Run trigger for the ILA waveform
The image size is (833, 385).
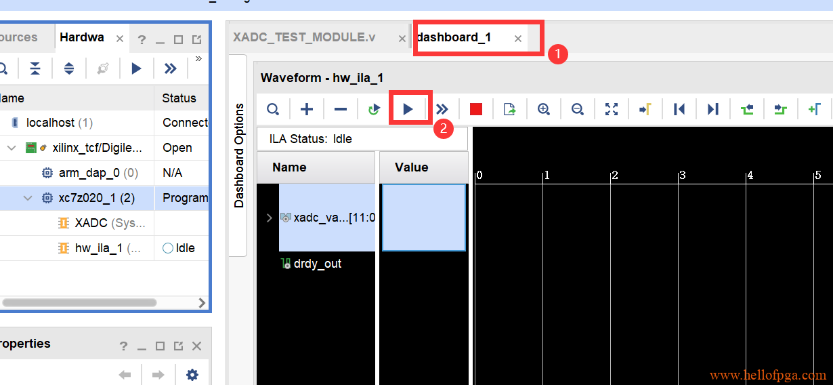tap(408, 109)
